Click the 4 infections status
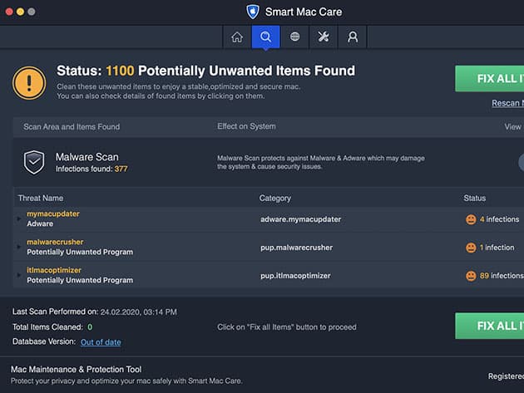 click(x=493, y=219)
